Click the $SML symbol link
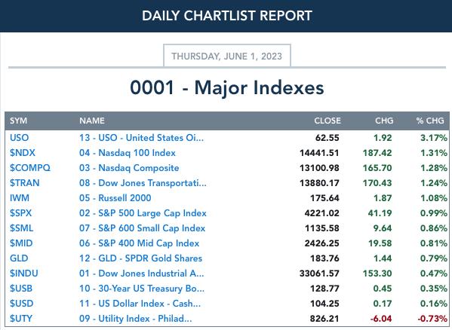 tap(22, 228)
